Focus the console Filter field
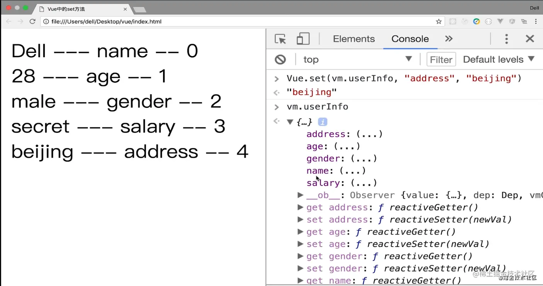Image resolution: width=543 pixels, height=286 pixels. [441, 60]
